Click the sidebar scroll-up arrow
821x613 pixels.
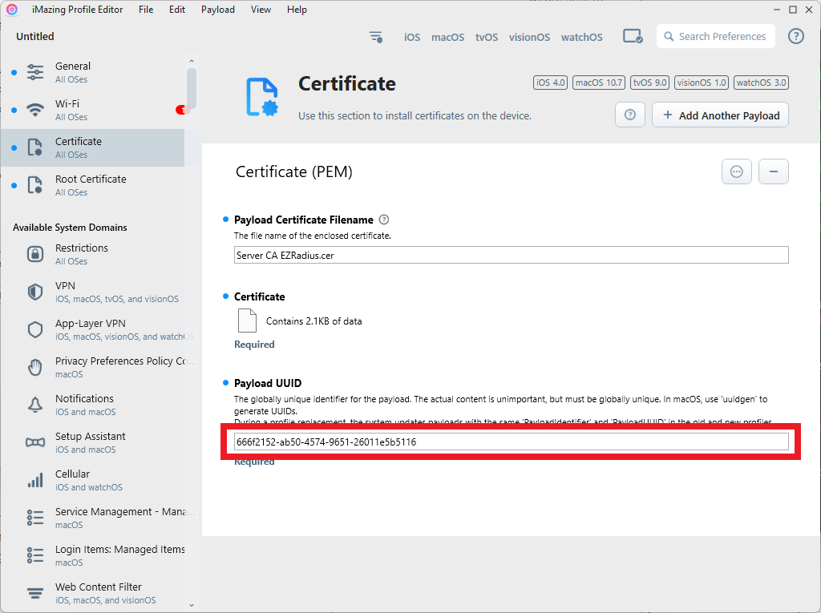(192, 61)
